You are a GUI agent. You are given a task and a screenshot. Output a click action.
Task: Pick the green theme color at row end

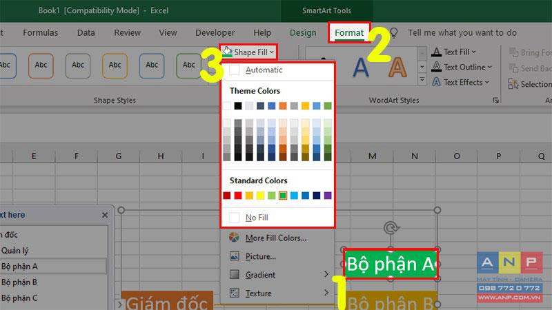(328, 105)
